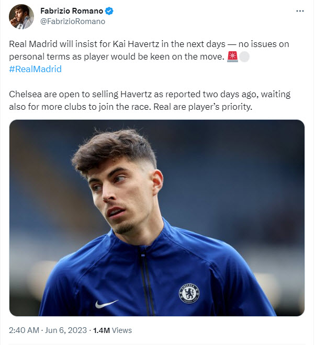Click the blue verified badge
Viewport: 315px width, 345px height.
point(110,11)
